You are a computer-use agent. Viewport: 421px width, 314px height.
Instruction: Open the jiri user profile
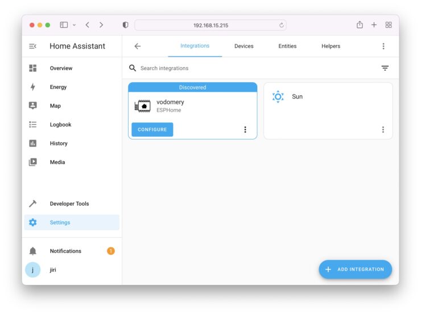tap(72, 270)
